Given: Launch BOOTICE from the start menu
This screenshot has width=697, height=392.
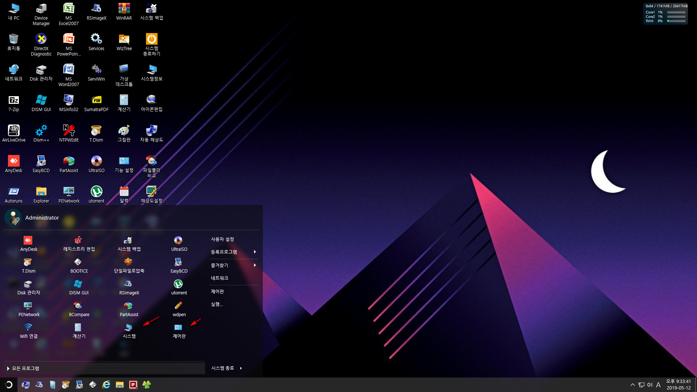Looking at the screenshot, I should (x=79, y=265).
